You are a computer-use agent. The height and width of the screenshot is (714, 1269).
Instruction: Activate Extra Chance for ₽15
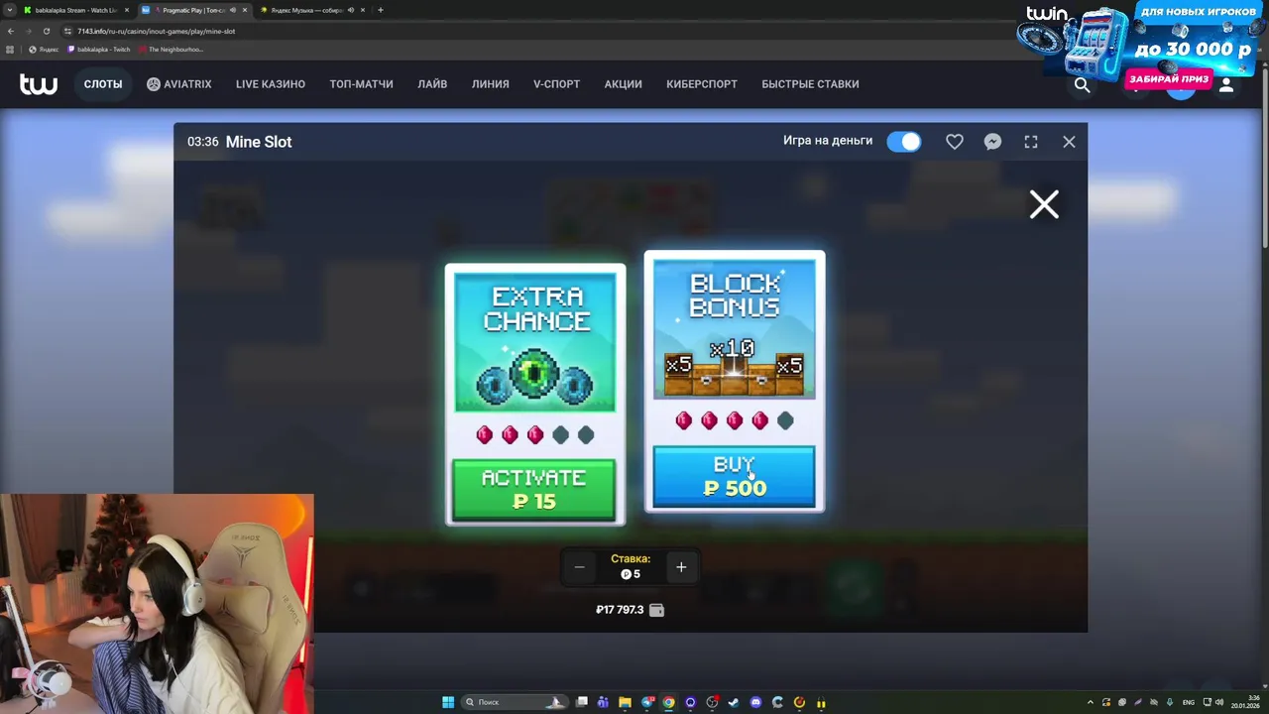533,489
